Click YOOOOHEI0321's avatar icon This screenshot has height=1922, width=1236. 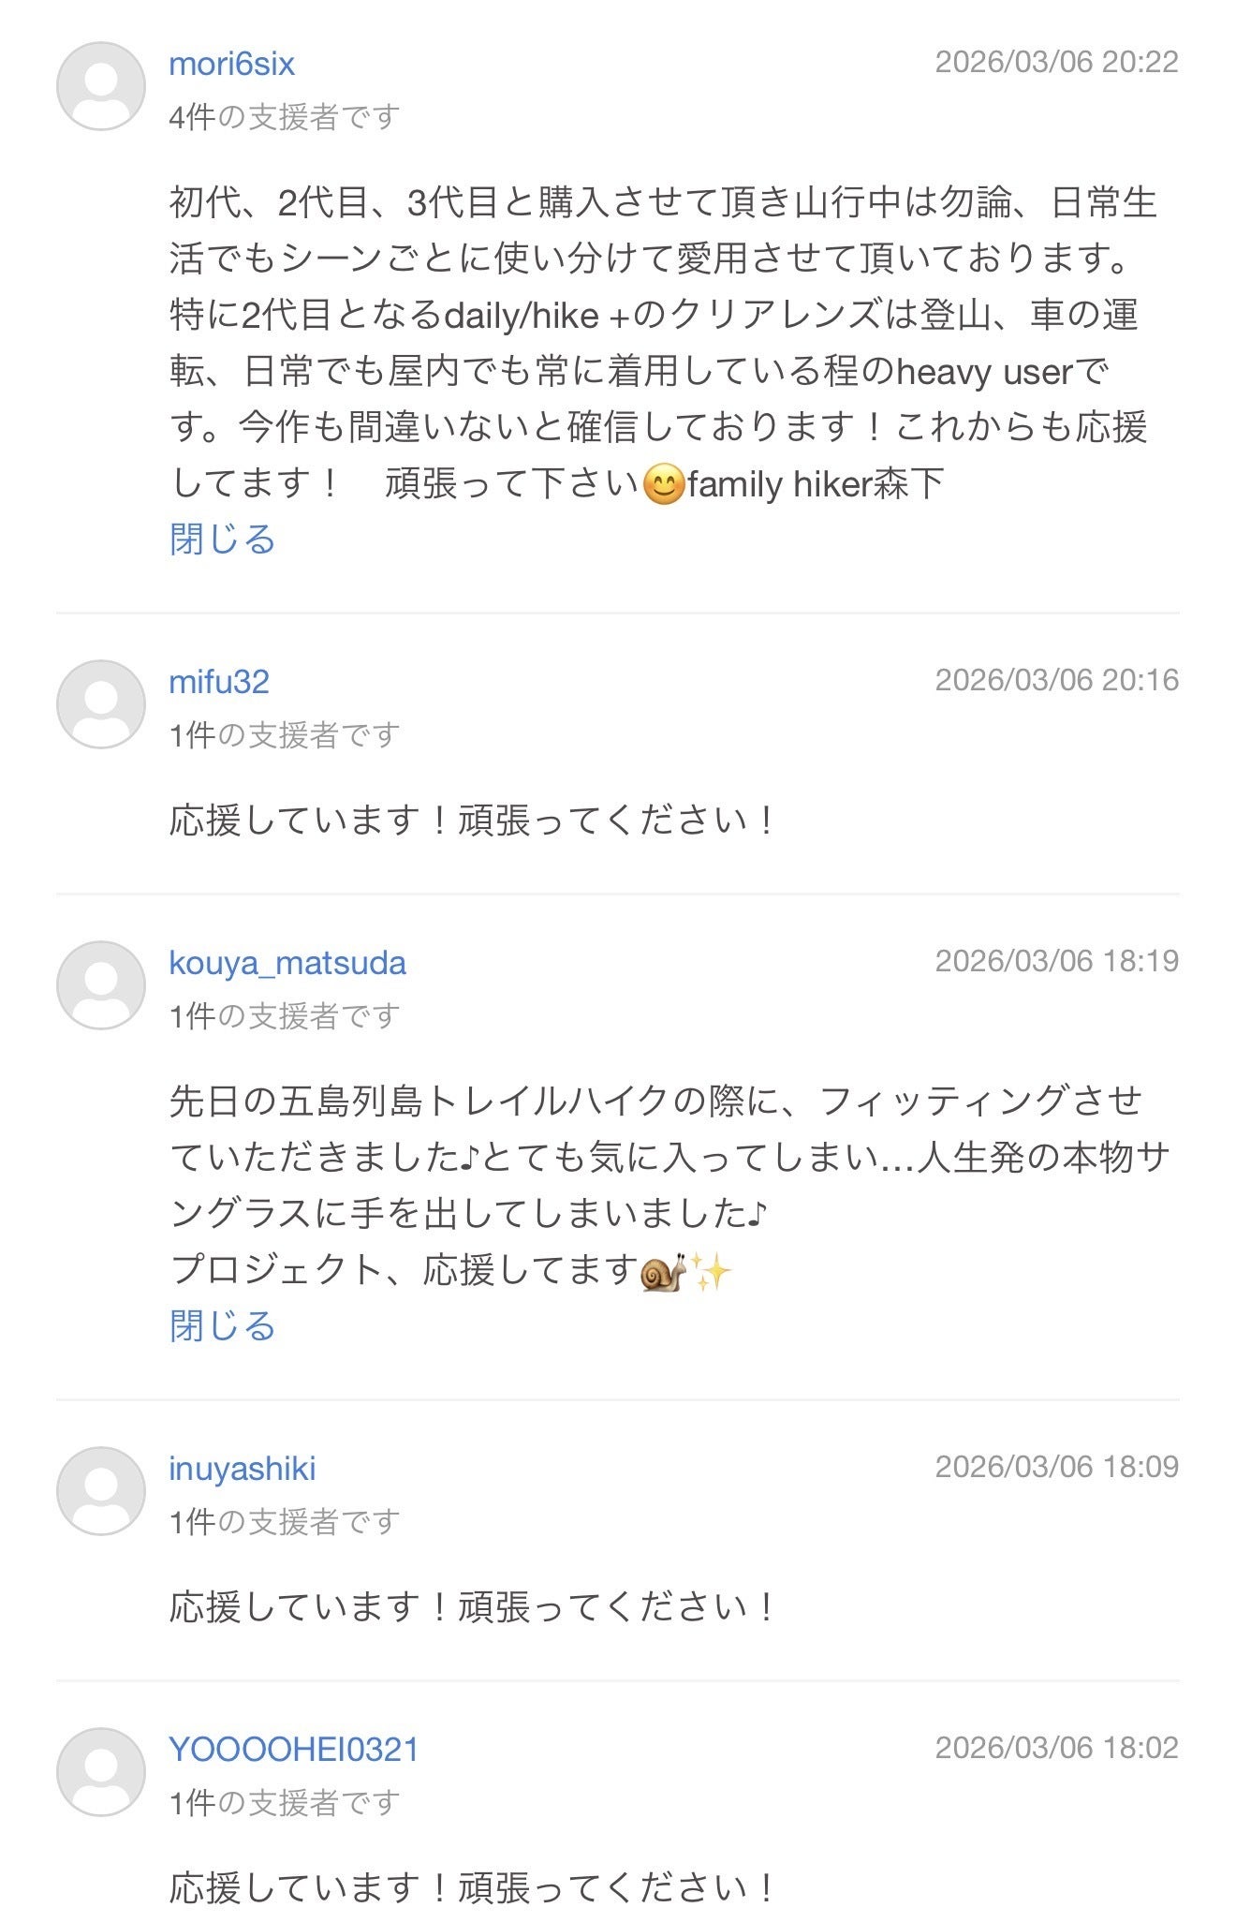coord(101,1772)
